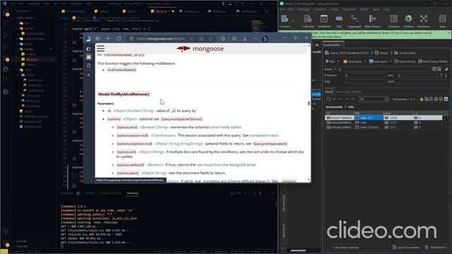Collapse the model folder in VS Code explorer
This screenshot has height=254, width=452.
click(29, 28)
